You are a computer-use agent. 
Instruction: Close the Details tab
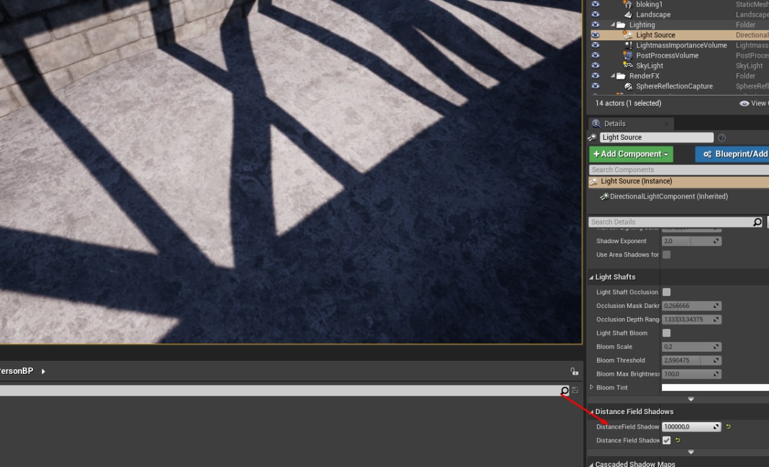point(666,124)
